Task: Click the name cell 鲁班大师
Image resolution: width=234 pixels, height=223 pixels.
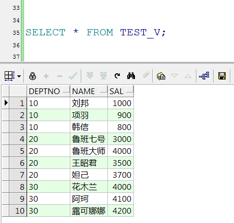Action: coord(89,151)
